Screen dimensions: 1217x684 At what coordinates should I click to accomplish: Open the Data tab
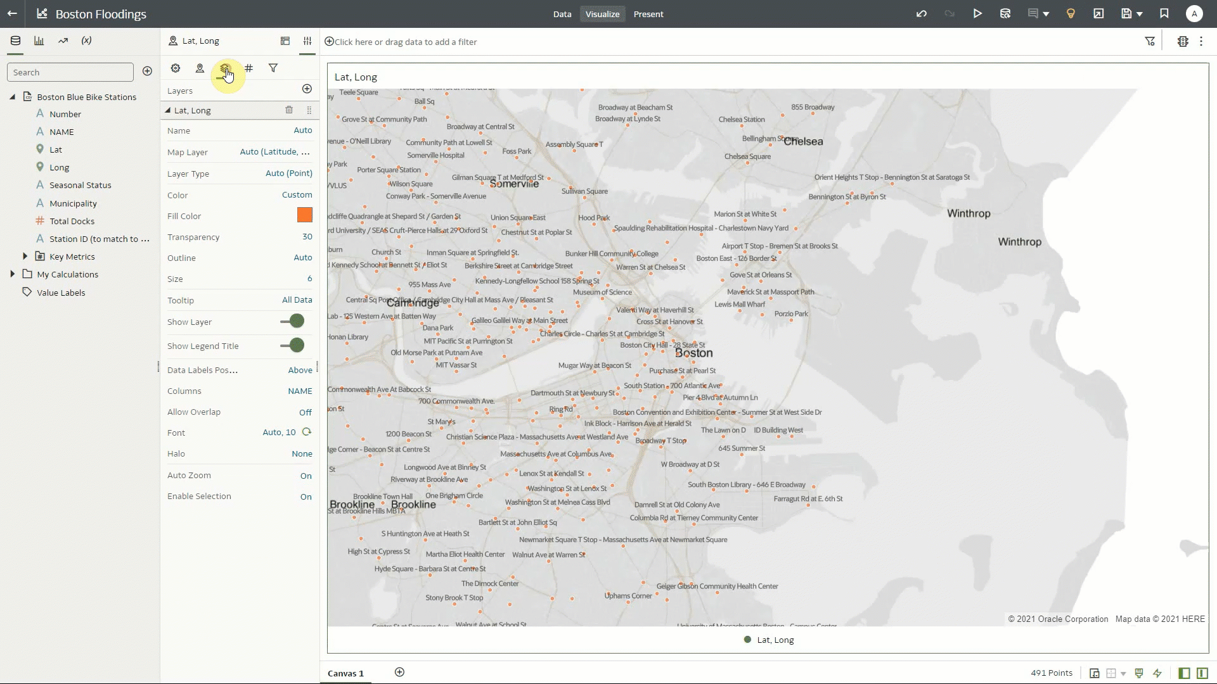pyautogui.click(x=562, y=13)
